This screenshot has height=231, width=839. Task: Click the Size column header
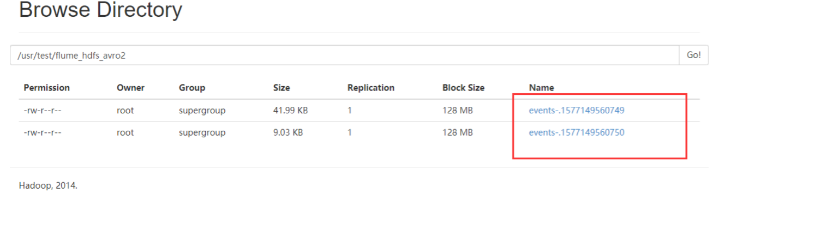click(x=281, y=88)
